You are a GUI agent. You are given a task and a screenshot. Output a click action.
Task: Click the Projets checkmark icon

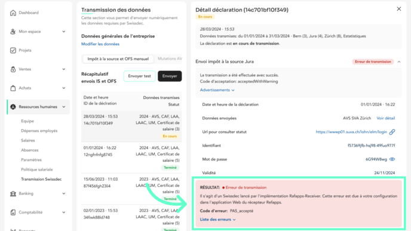pos(13,50)
